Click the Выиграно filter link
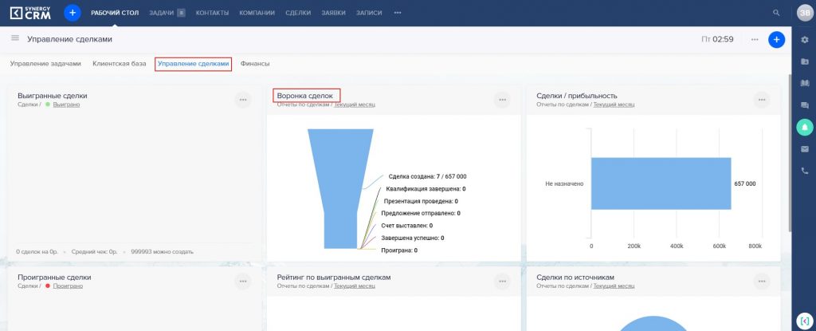This screenshot has height=331, width=816. click(x=66, y=104)
